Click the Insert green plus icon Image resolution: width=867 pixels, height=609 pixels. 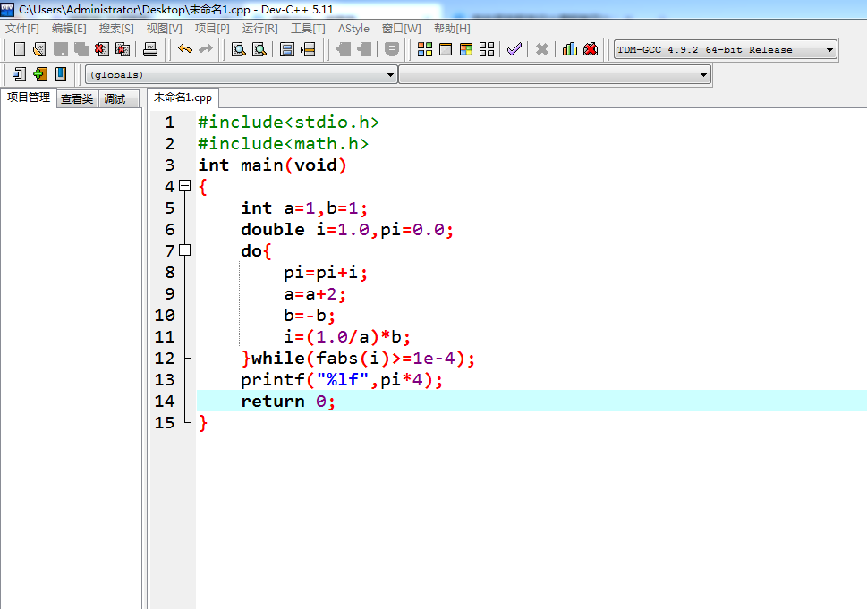pyautogui.click(x=39, y=74)
